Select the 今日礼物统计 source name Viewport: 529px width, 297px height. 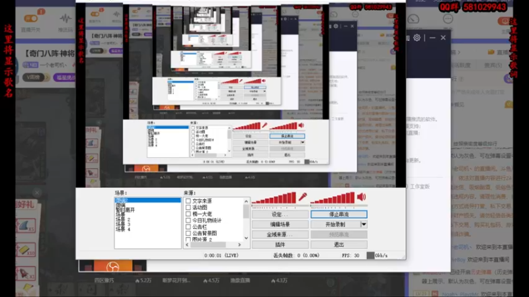[x=207, y=220]
